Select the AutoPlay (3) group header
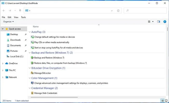Screen dimensions: 169x103 (38, 32)
